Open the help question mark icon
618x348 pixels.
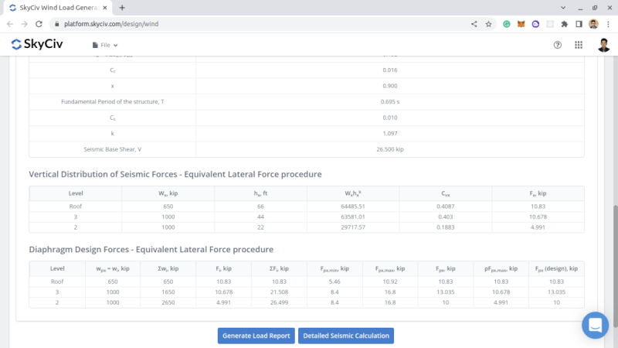558,45
